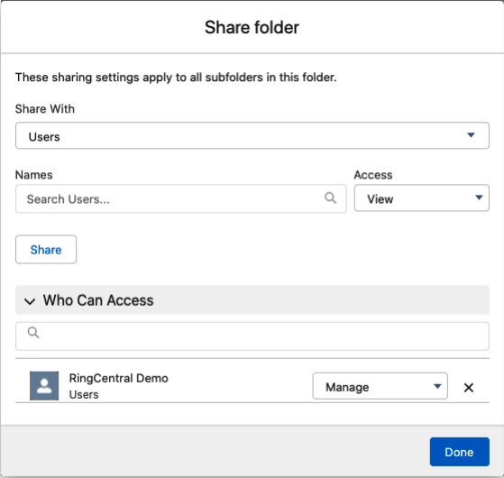This screenshot has width=504, height=478.
Task: Click the Done button
Action: [459, 452]
